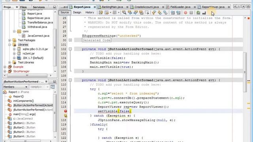The width and height of the screenshot is (253, 142).
Task: Click the red Start Macro Recording icon
Action: [185, 13]
